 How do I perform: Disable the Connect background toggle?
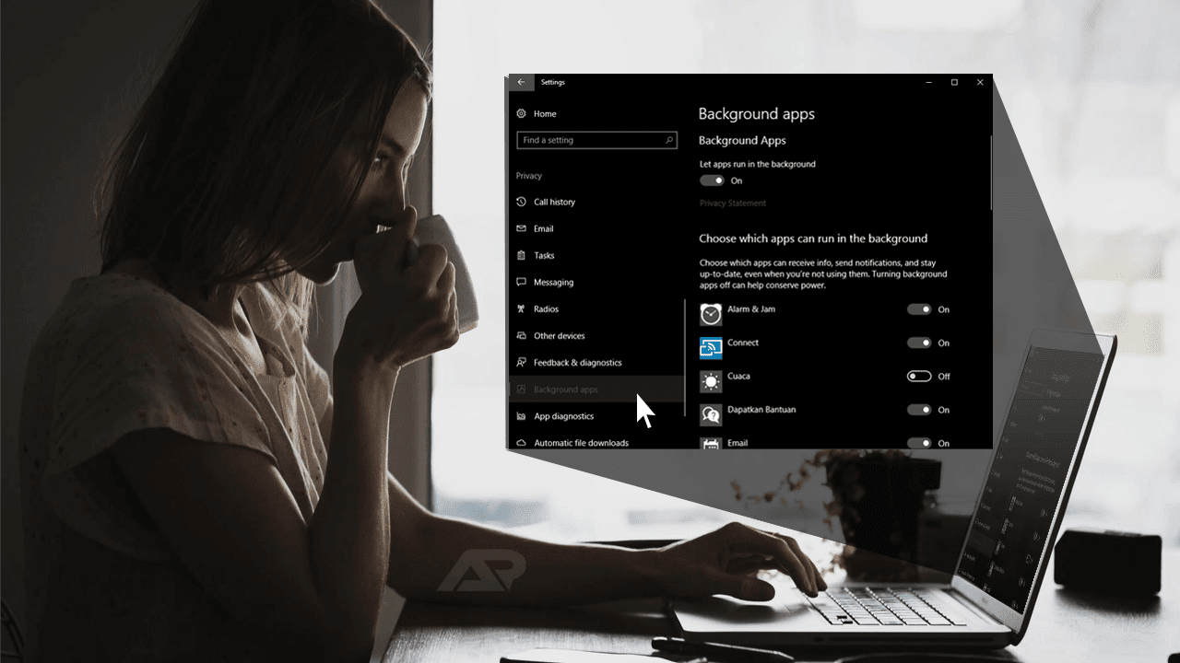pyautogui.click(x=919, y=343)
